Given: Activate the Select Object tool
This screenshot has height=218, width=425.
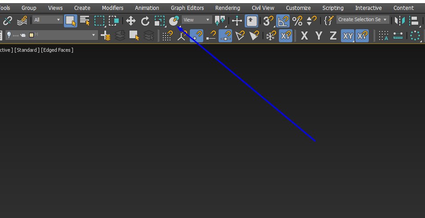Looking at the screenshot, I should pyautogui.click(x=71, y=21).
